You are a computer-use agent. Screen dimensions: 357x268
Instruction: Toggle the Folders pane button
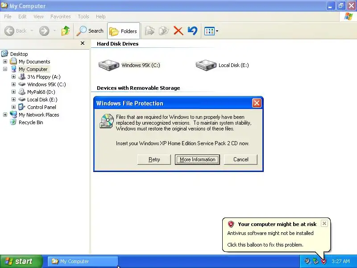124,31
